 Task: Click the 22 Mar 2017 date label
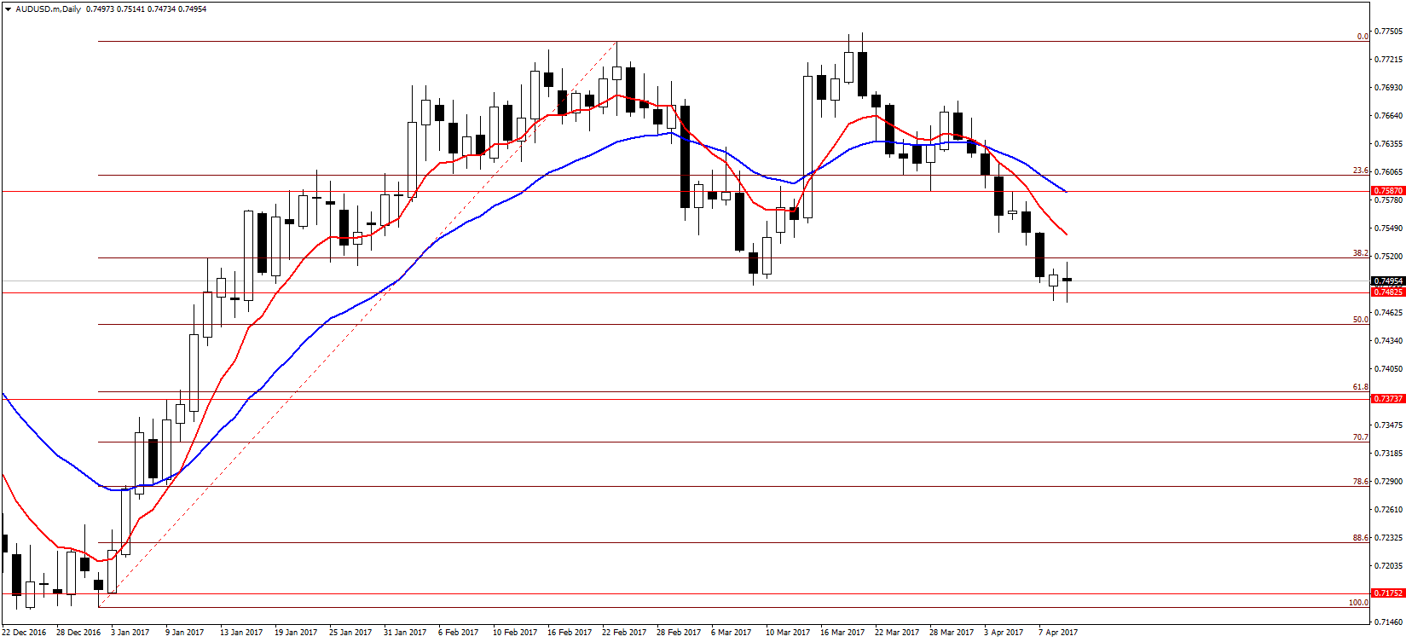(x=897, y=633)
